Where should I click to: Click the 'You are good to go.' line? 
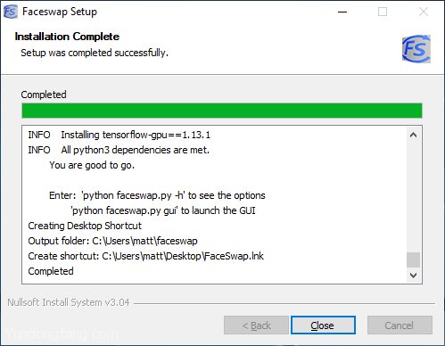92,165
